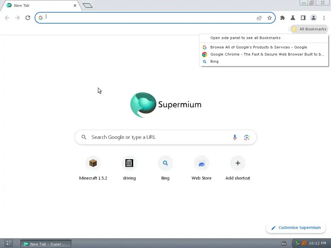
Task: Open the experiments flask icon
Action: (x=293, y=18)
